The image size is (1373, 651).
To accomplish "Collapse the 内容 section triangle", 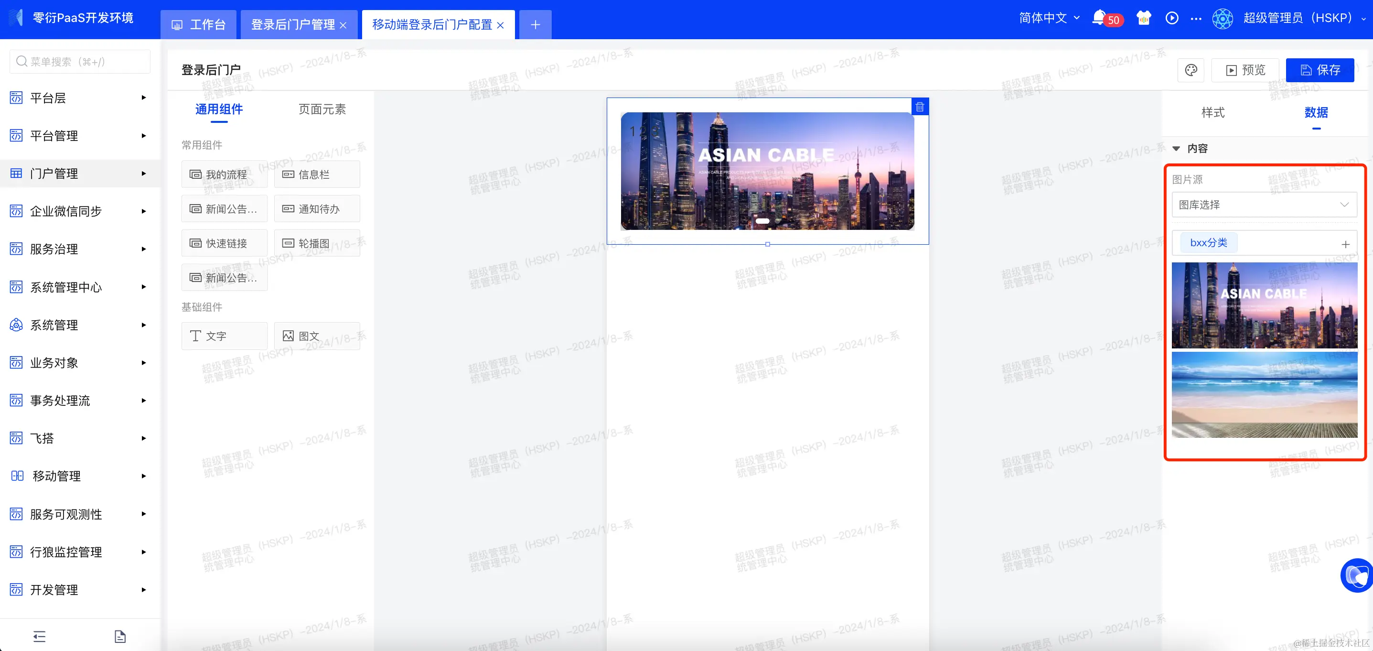I will (x=1176, y=148).
